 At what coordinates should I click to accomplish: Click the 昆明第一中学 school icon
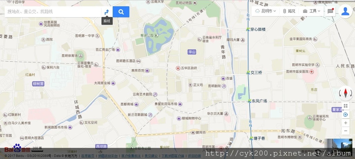[x=97, y=36]
